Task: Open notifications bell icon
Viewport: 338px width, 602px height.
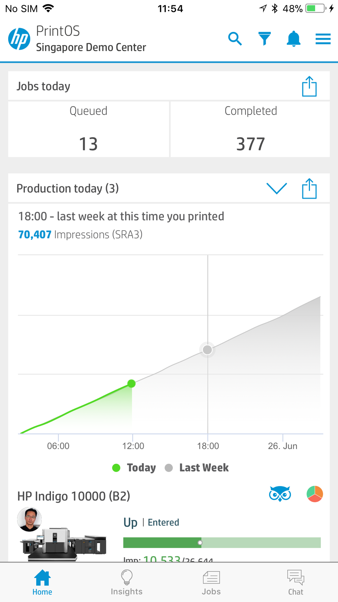Action: (293, 39)
